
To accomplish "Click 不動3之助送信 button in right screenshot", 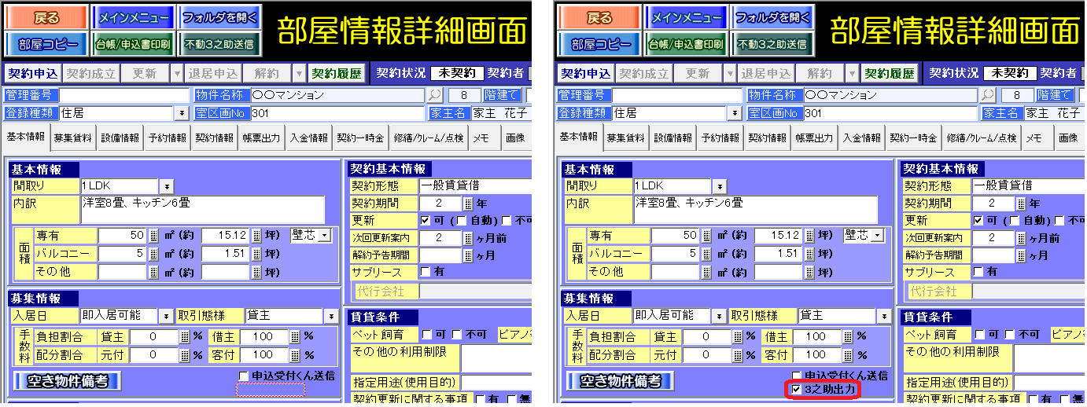I will point(771,45).
